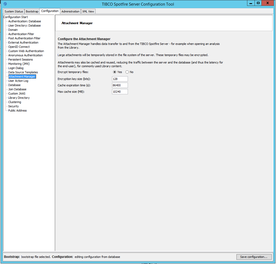276x264 pixels.
Task: Open User Action Log settings
Action: pos(18,81)
